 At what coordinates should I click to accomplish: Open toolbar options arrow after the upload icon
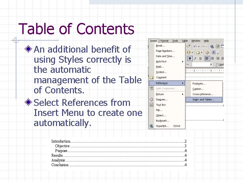(x=218, y=54)
